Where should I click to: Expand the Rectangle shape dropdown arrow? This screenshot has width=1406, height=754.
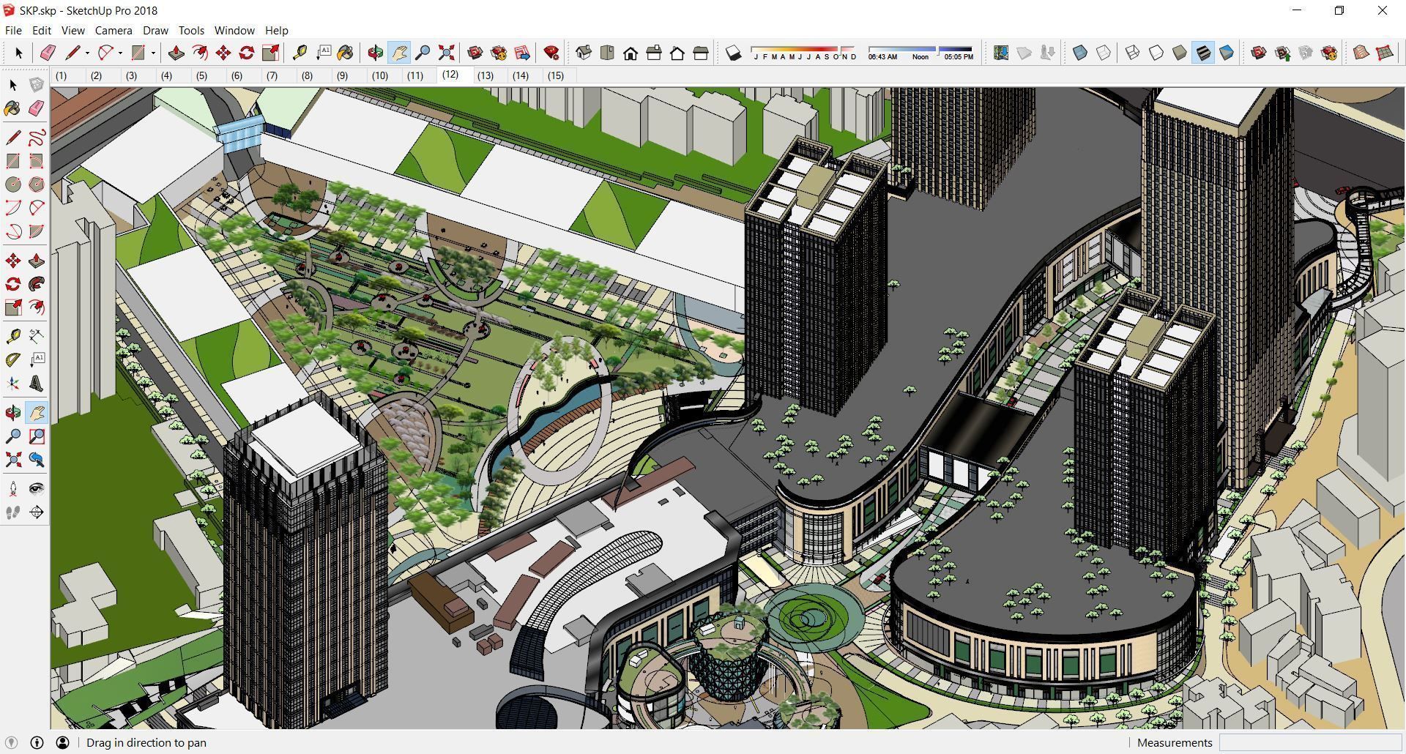(x=153, y=53)
